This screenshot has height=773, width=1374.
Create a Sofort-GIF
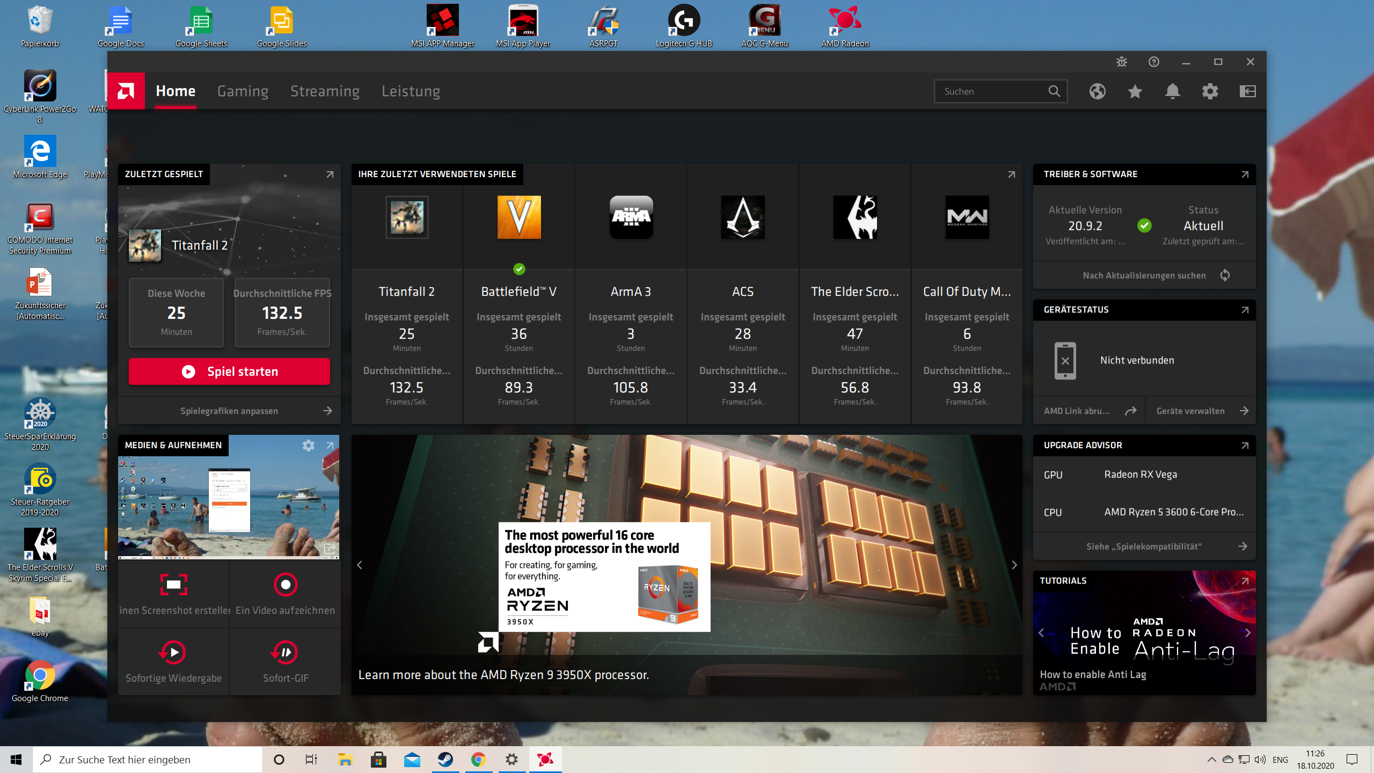click(285, 652)
